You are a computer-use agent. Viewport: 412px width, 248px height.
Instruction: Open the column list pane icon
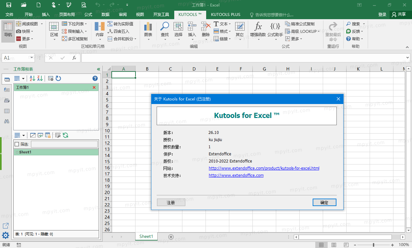point(7,111)
